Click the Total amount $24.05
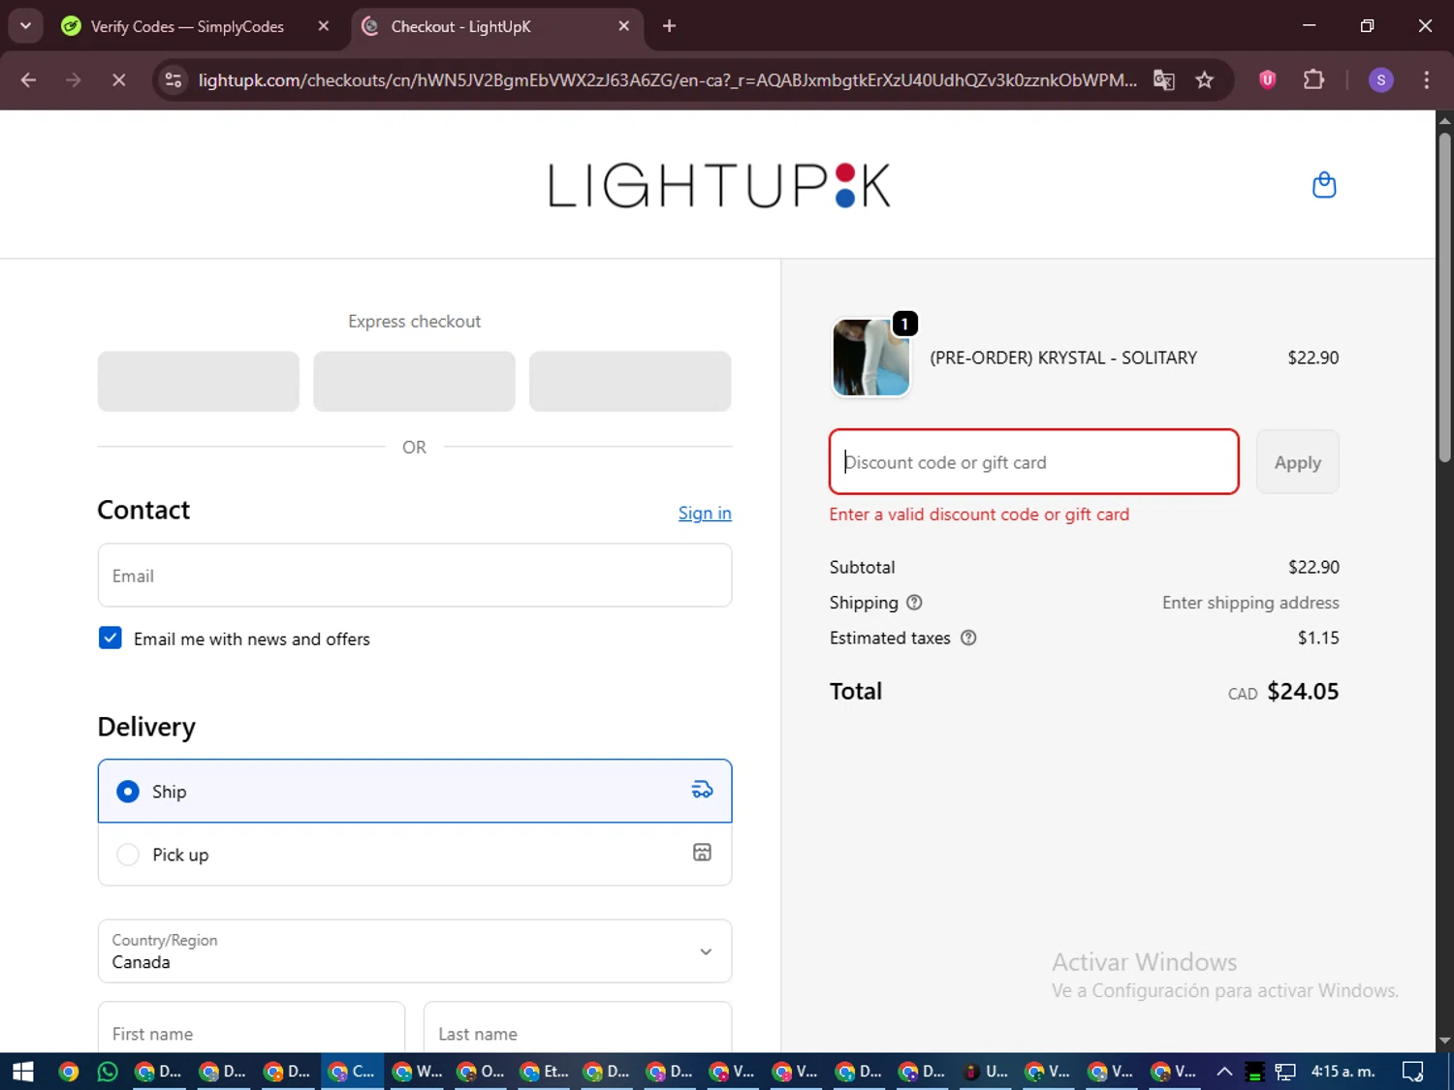Viewport: 1454px width, 1090px height. click(x=1303, y=691)
